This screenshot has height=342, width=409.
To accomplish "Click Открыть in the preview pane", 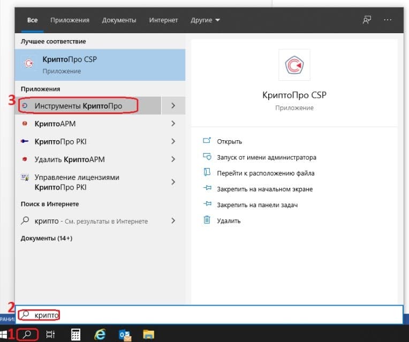I will tap(229, 141).
